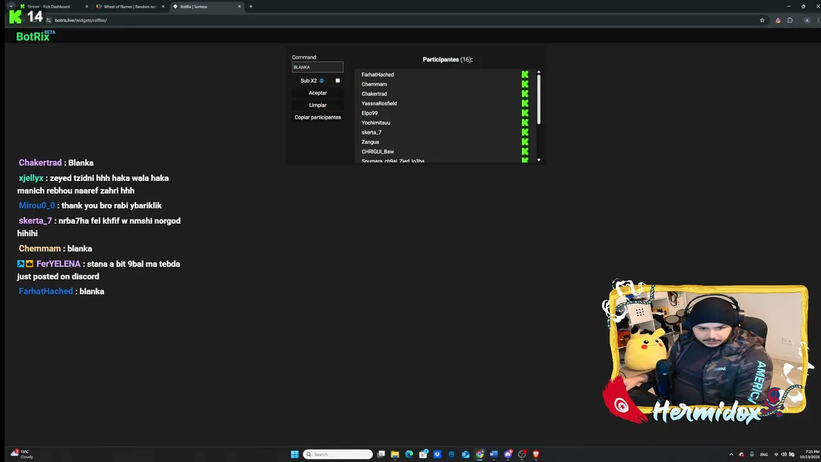Image resolution: width=821 pixels, height=462 pixels.
Task: Open Discord from the taskbar
Action: (508, 454)
